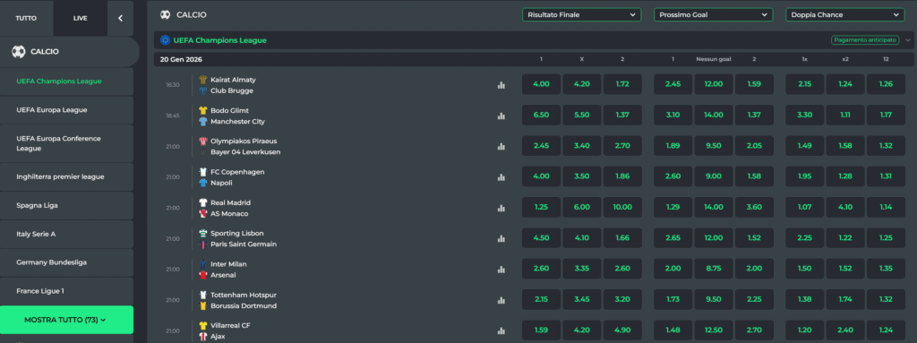
Task: Click the Borussia Dortmund jersey icon
Action: tap(203, 305)
